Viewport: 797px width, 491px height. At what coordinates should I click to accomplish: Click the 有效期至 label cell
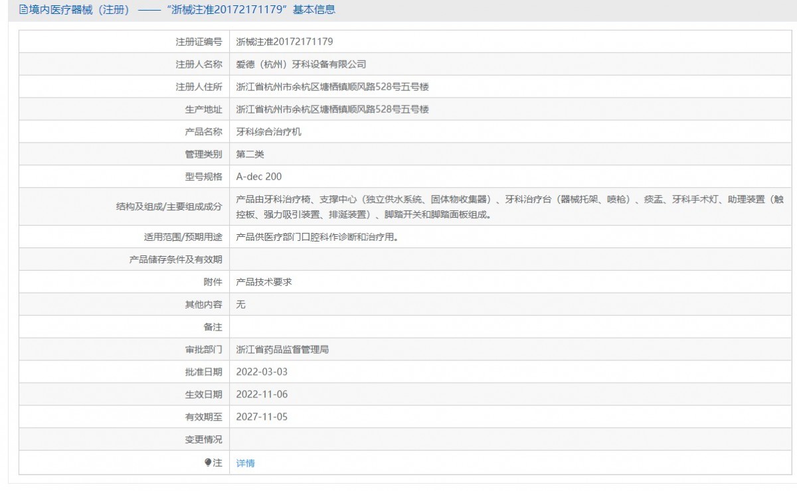(x=124, y=417)
